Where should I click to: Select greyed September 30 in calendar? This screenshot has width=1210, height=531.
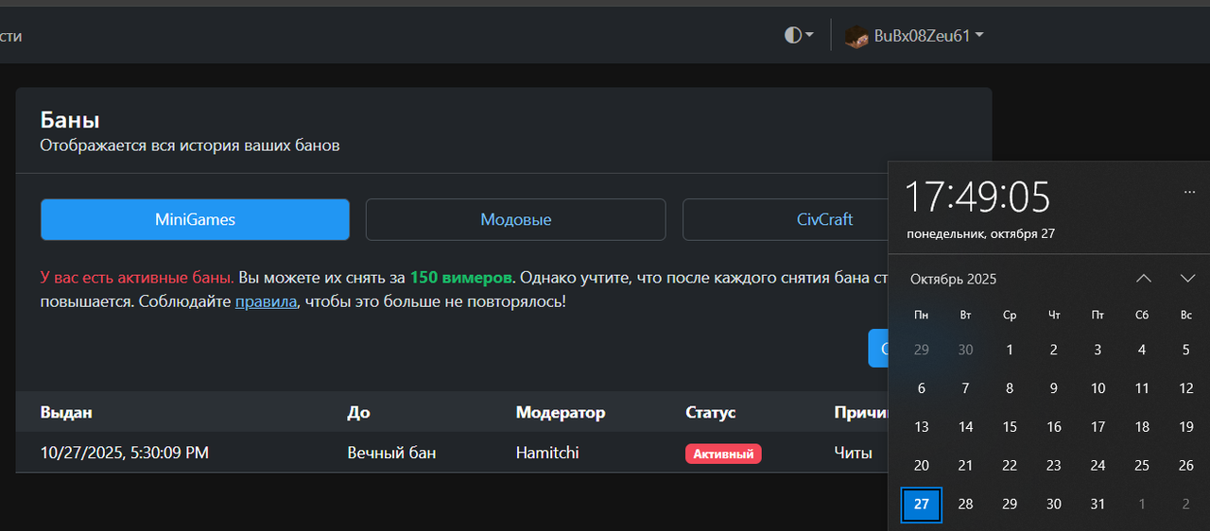pyautogui.click(x=965, y=350)
